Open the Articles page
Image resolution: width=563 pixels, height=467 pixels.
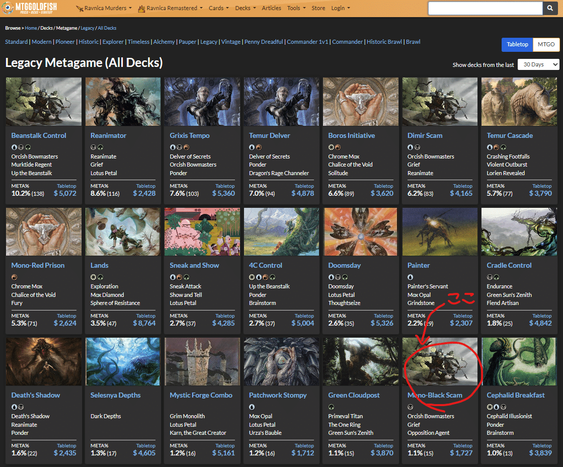click(272, 8)
